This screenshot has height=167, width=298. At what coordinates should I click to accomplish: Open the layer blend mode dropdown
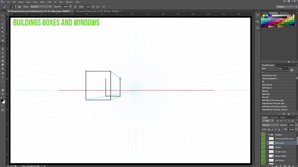pos(270,125)
